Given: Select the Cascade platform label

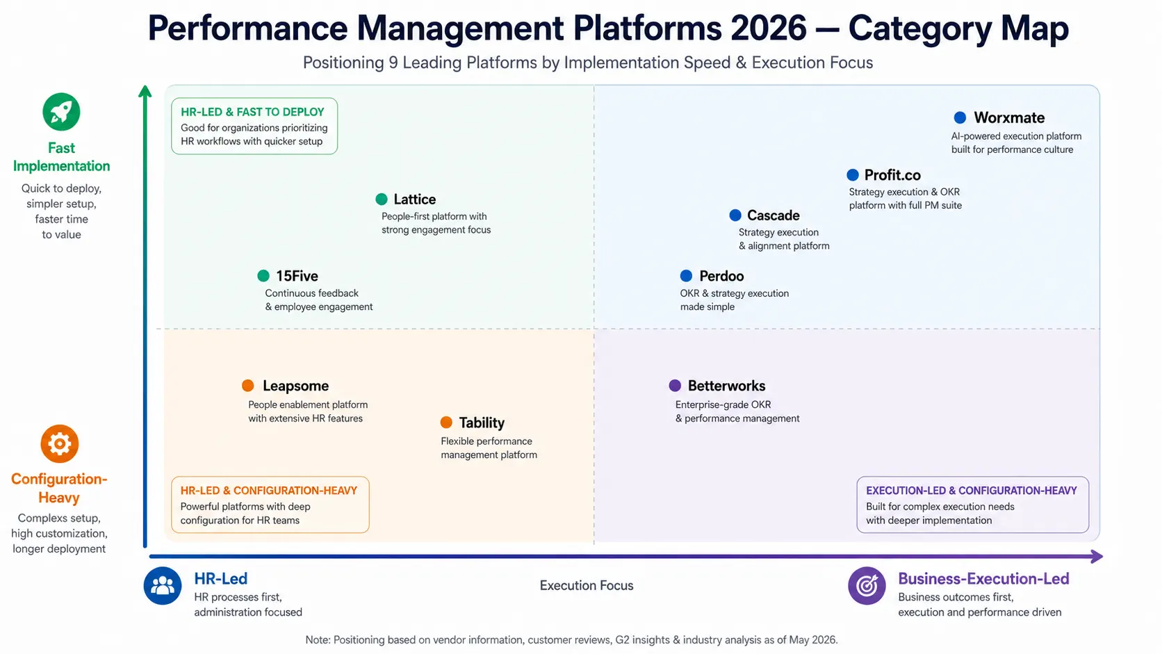Looking at the screenshot, I should coord(774,215).
